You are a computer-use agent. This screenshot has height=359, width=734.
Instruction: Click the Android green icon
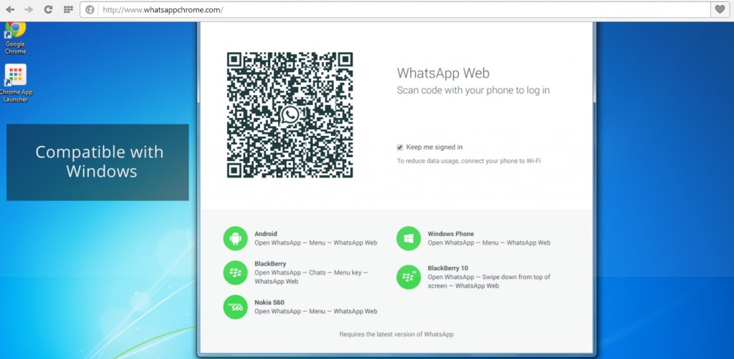click(x=235, y=239)
